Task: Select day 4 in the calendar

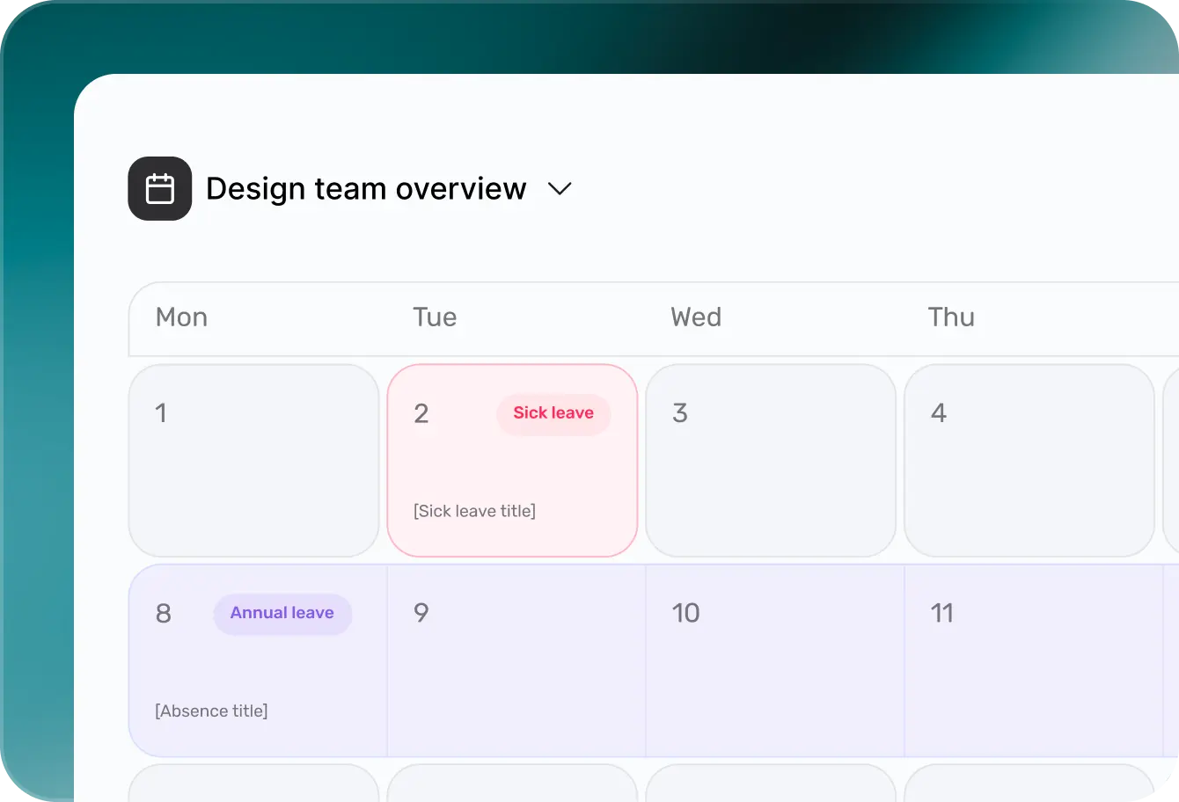Action: (x=1029, y=460)
